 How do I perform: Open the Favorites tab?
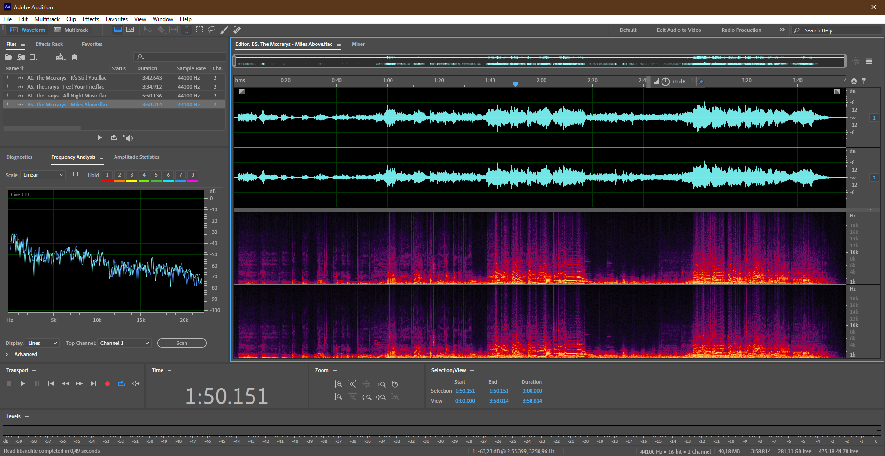pos(92,44)
